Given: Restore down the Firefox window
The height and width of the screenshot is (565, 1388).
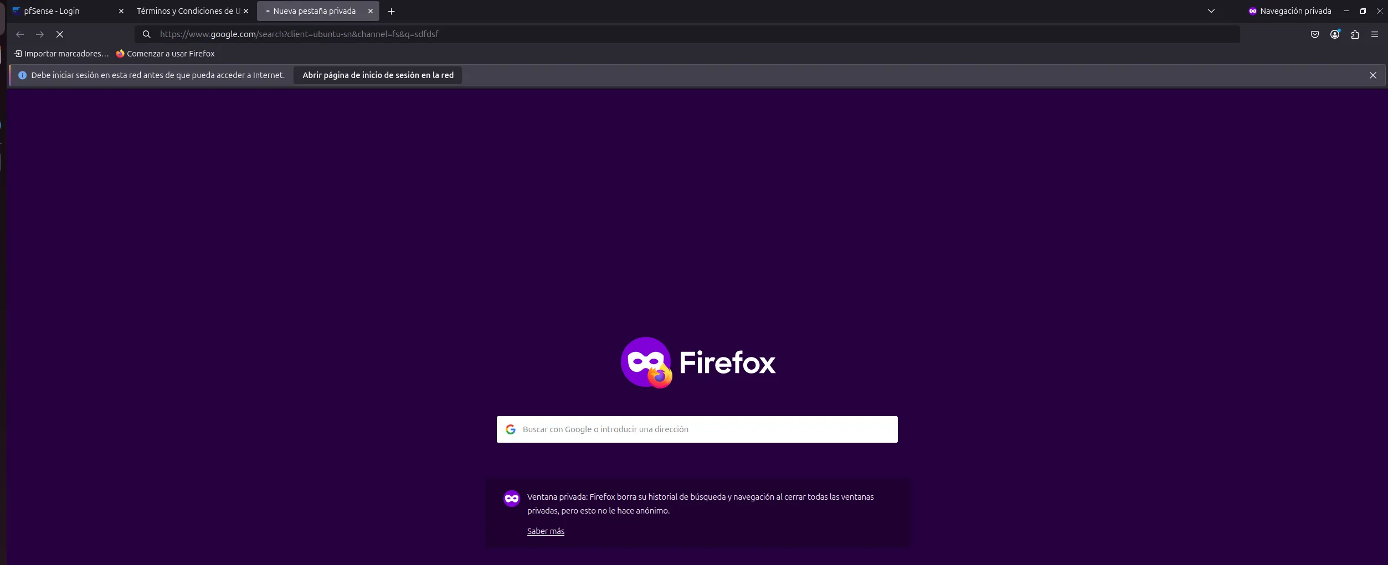Looking at the screenshot, I should 1363,11.
